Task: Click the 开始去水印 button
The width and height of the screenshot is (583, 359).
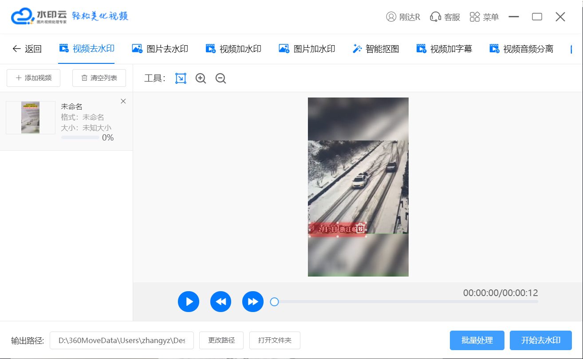Action: click(x=540, y=340)
